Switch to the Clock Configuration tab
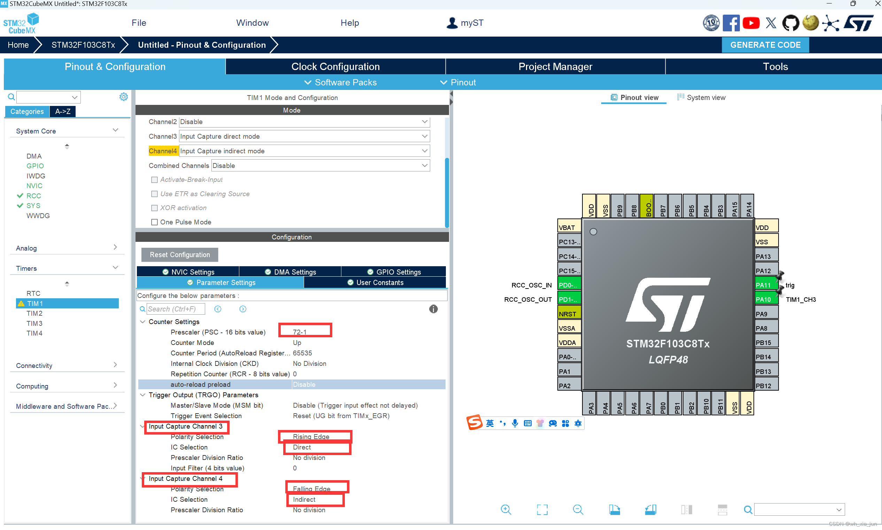The image size is (882, 530). coord(335,67)
